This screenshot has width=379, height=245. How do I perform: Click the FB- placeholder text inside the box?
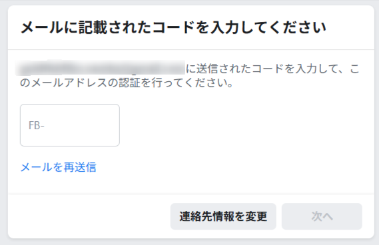(x=36, y=125)
